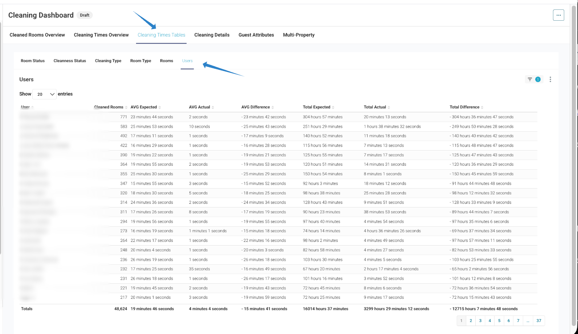Click '1 hours 38 minutes 32 seconds' cell
578x334 pixels.
pos(392,127)
